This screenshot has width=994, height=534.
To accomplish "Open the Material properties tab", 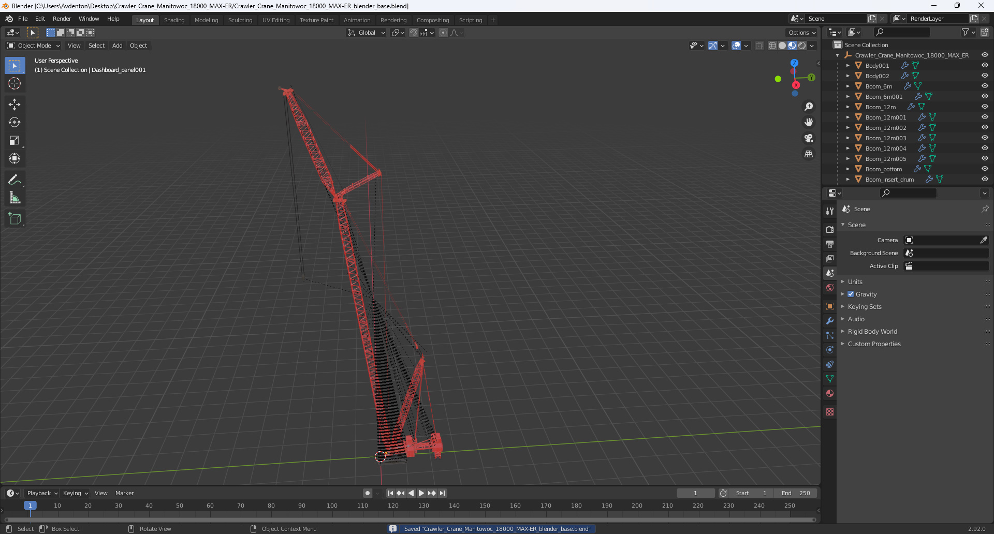I will click(x=830, y=393).
